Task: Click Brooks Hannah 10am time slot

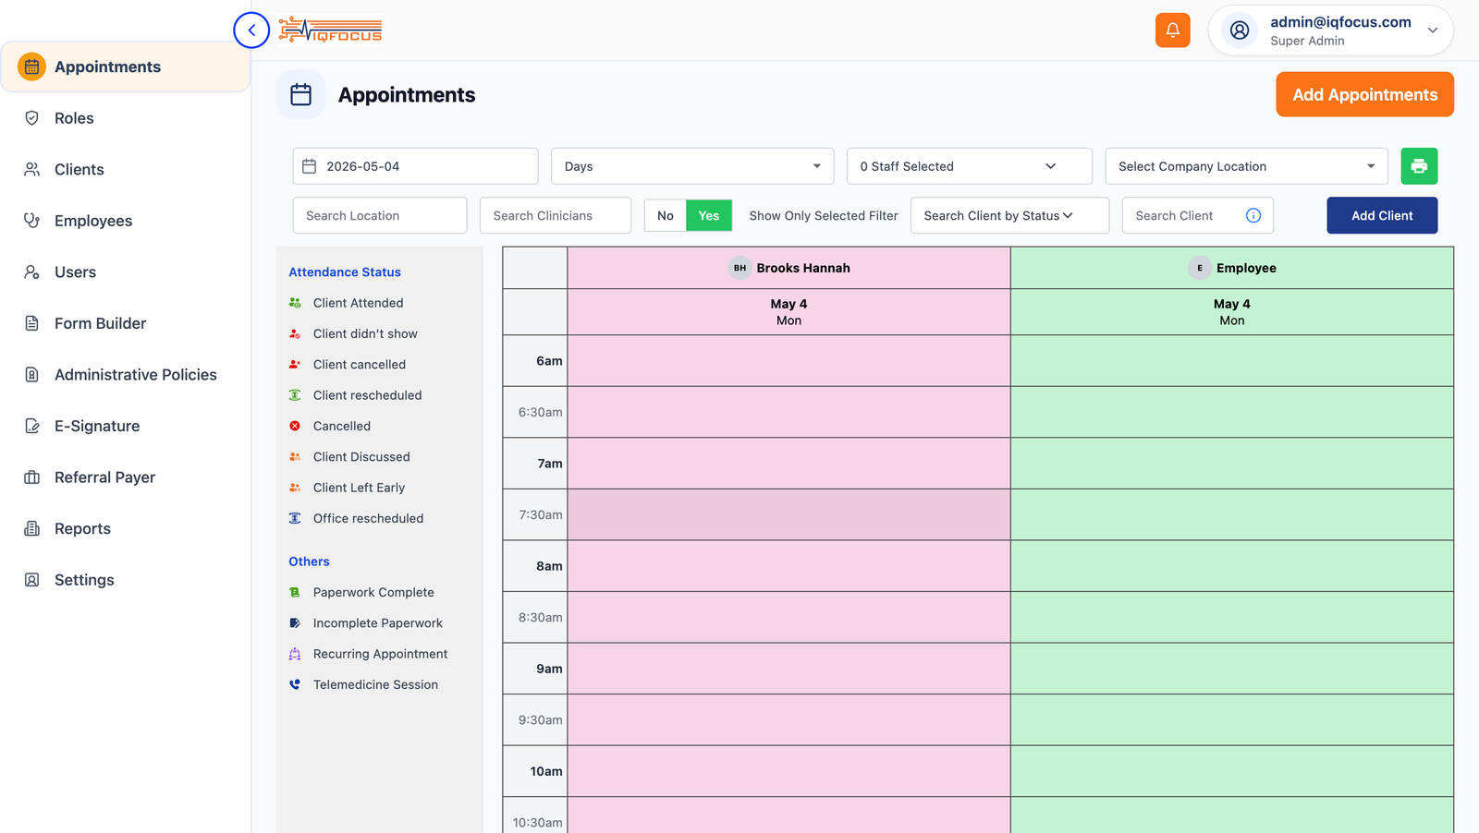Action: tap(788, 771)
